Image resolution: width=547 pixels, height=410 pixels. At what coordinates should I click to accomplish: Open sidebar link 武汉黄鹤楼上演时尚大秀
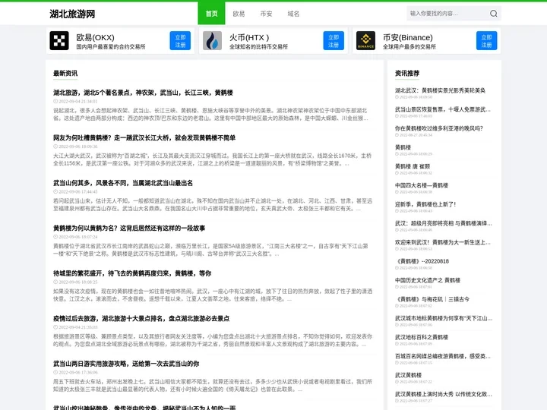[x=444, y=394]
